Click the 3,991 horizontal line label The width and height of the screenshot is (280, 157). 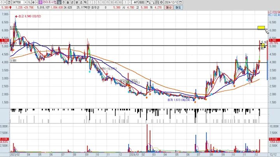13,61
